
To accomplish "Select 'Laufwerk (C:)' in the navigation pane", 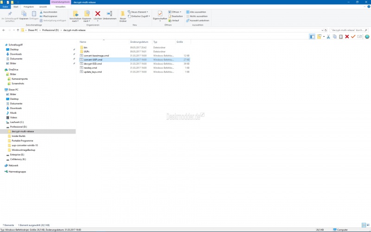I will click(x=17, y=122).
